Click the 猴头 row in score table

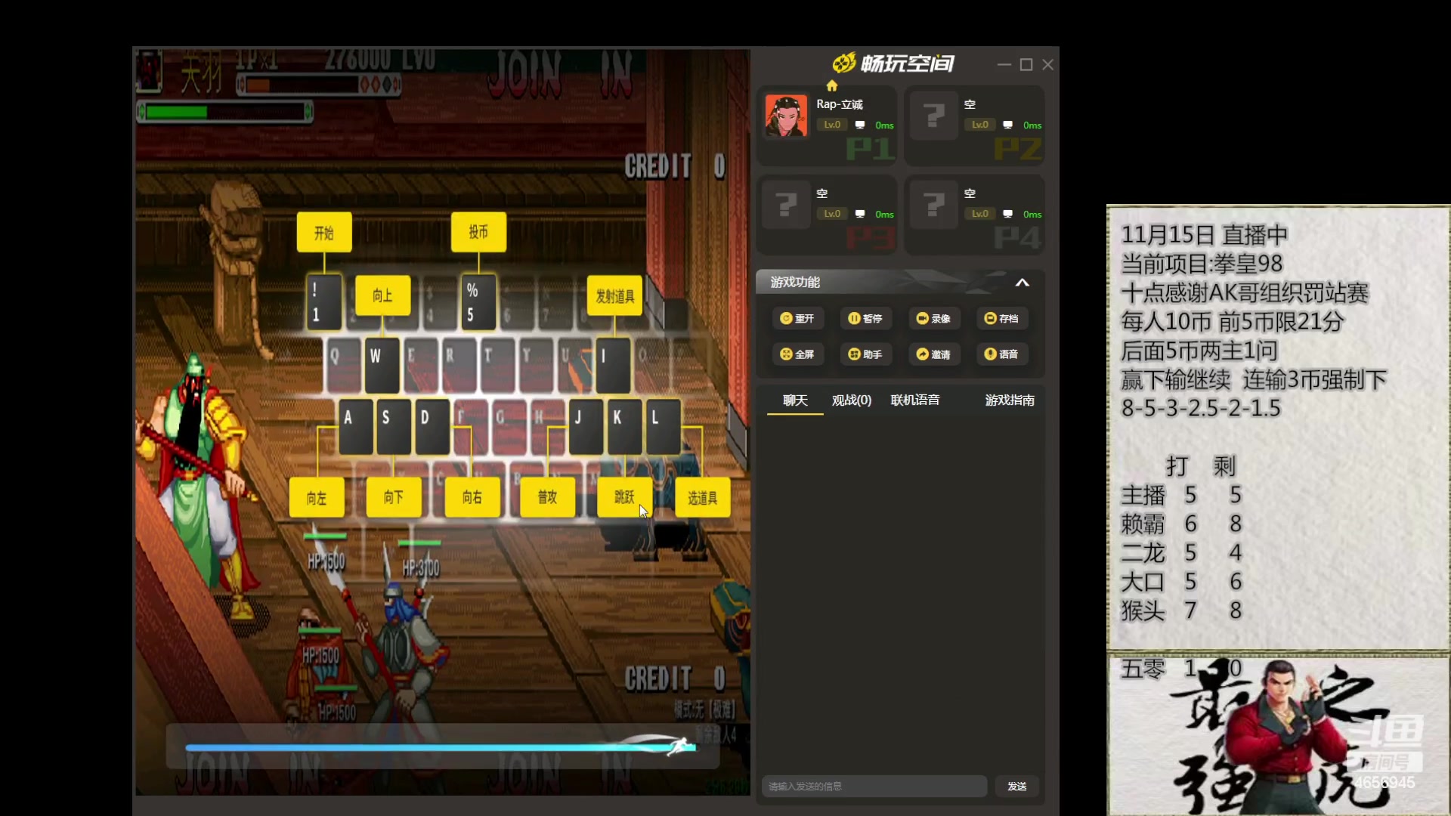(x=1181, y=610)
